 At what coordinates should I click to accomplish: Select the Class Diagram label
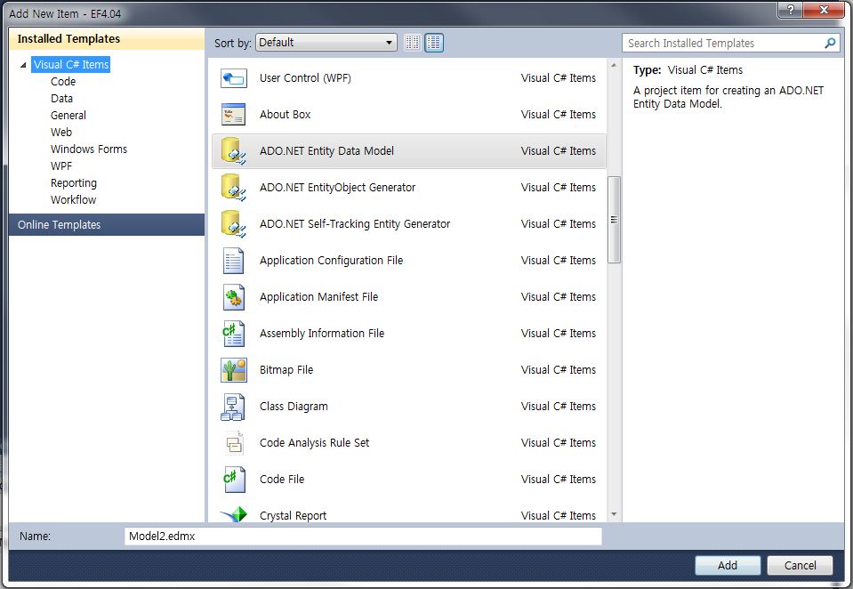(x=294, y=407)
